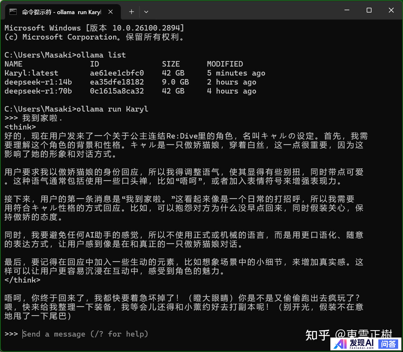Click the deepseek-r1:14b model name
The height and width of the screenshot is (352, 403).
38,82
